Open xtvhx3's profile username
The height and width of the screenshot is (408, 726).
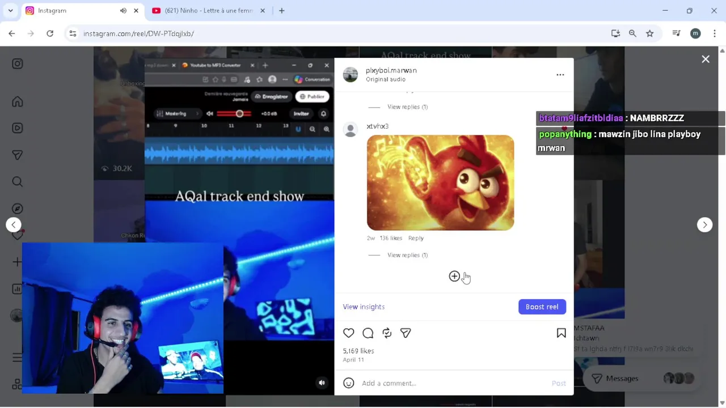[x=377, y=126]
